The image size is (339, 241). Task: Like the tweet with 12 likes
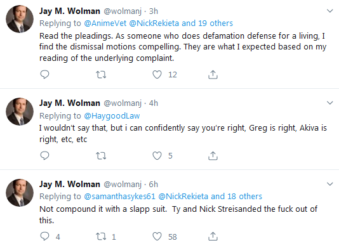pos(157,75)
